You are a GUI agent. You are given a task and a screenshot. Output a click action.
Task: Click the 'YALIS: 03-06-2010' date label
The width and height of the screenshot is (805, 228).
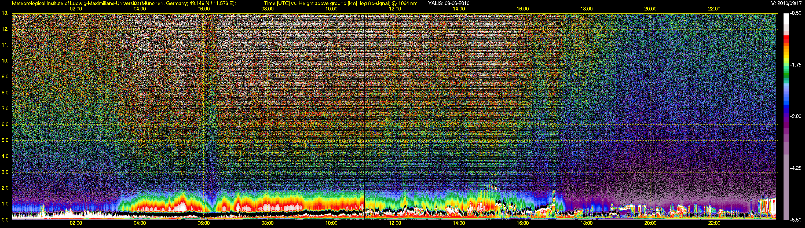coord(449,3)
